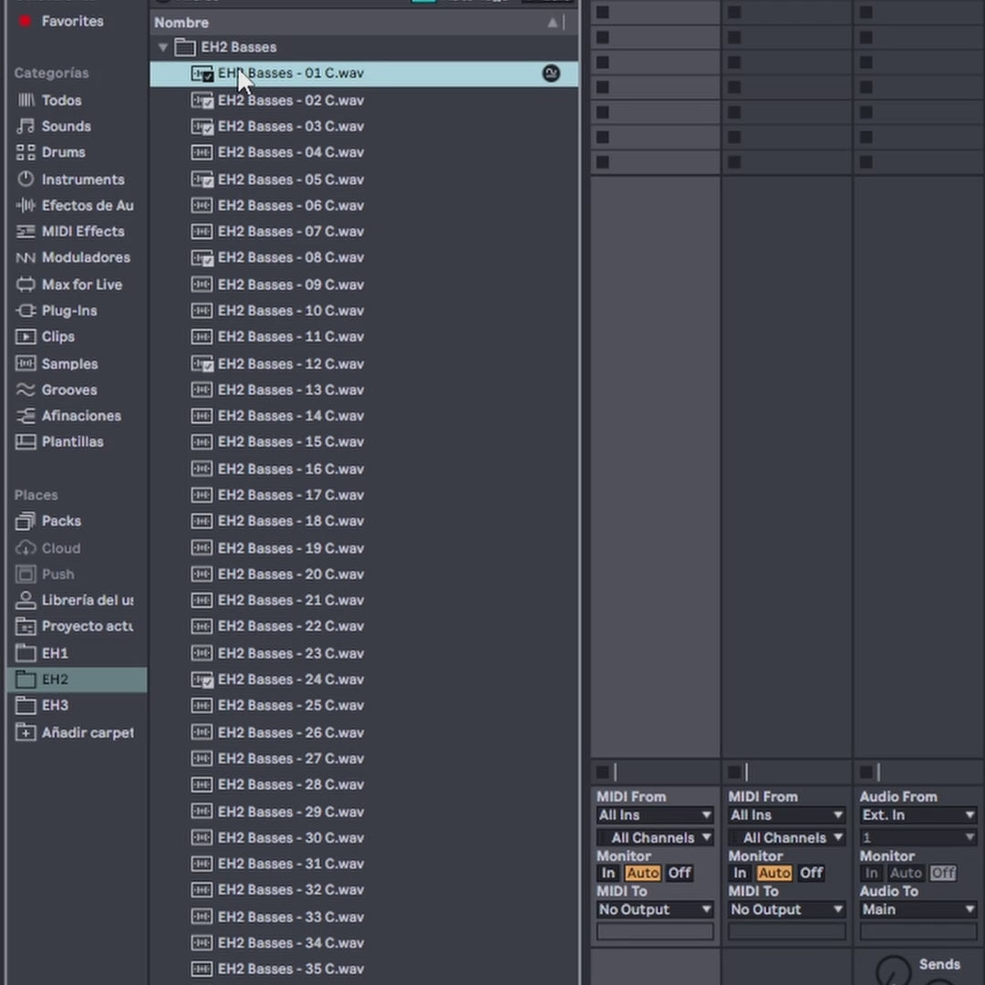This screenshot has height=985, width=985.
Task: Open second track MIDI From All Ins dropdown
Action: click(786, 815)
